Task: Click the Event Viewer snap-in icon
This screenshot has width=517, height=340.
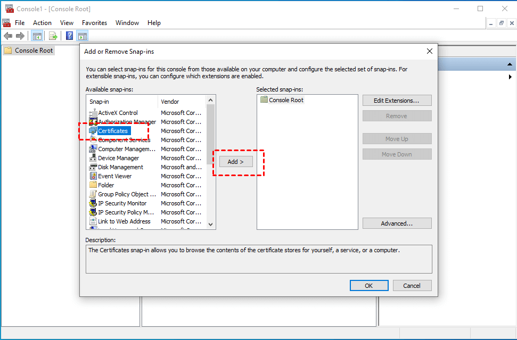Action: [x=93, y=176]
